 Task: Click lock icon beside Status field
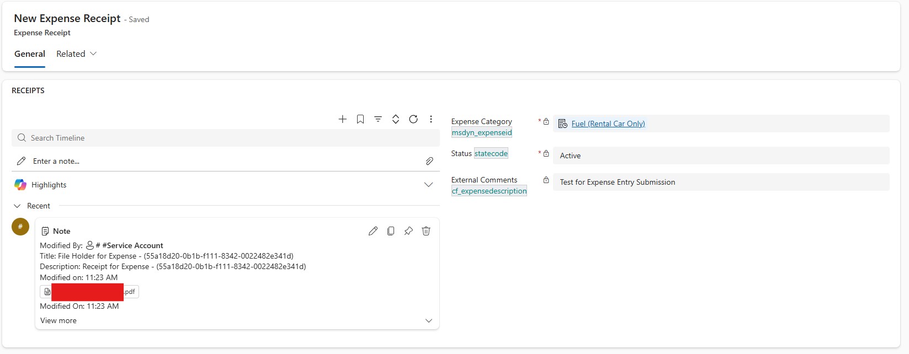coord(546,153)
